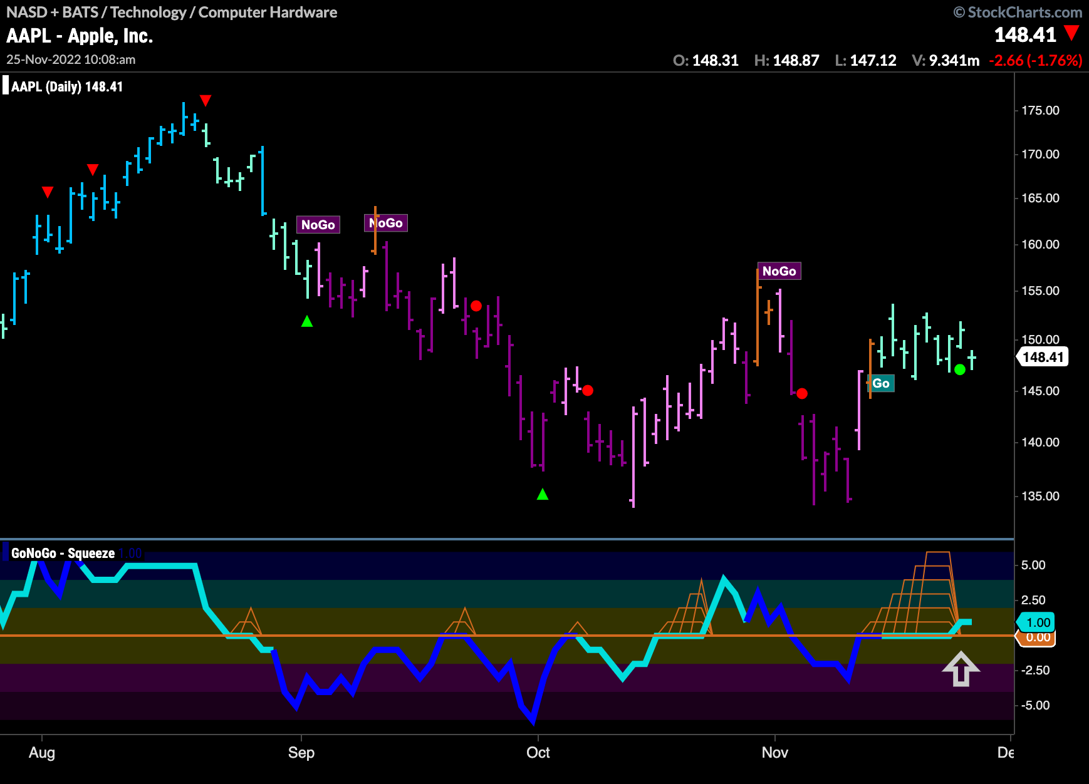
Task: Click the red dot in early November near 145
Action: pyautogui.click(x=802, y=394)
